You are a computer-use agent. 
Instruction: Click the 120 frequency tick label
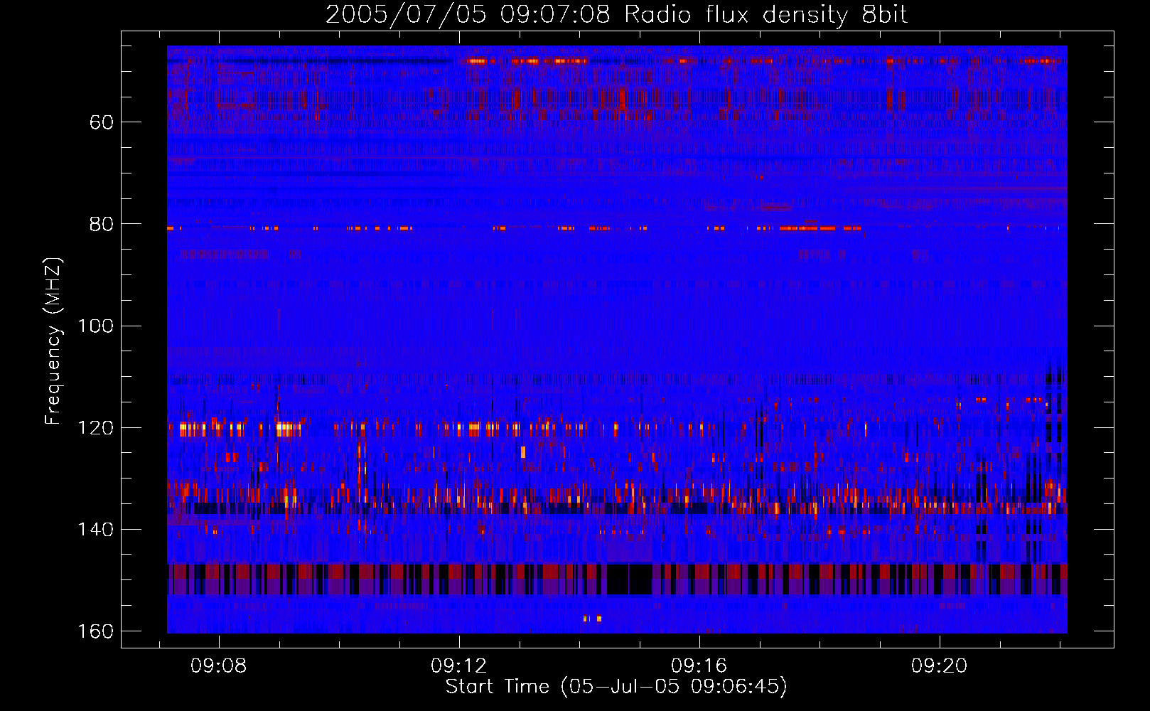tap(95, 428)
